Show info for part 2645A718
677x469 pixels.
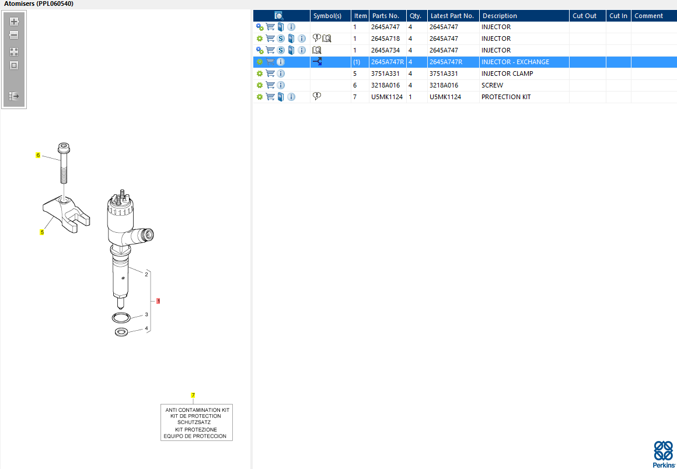pyautogui.click(x=302, y=39)
